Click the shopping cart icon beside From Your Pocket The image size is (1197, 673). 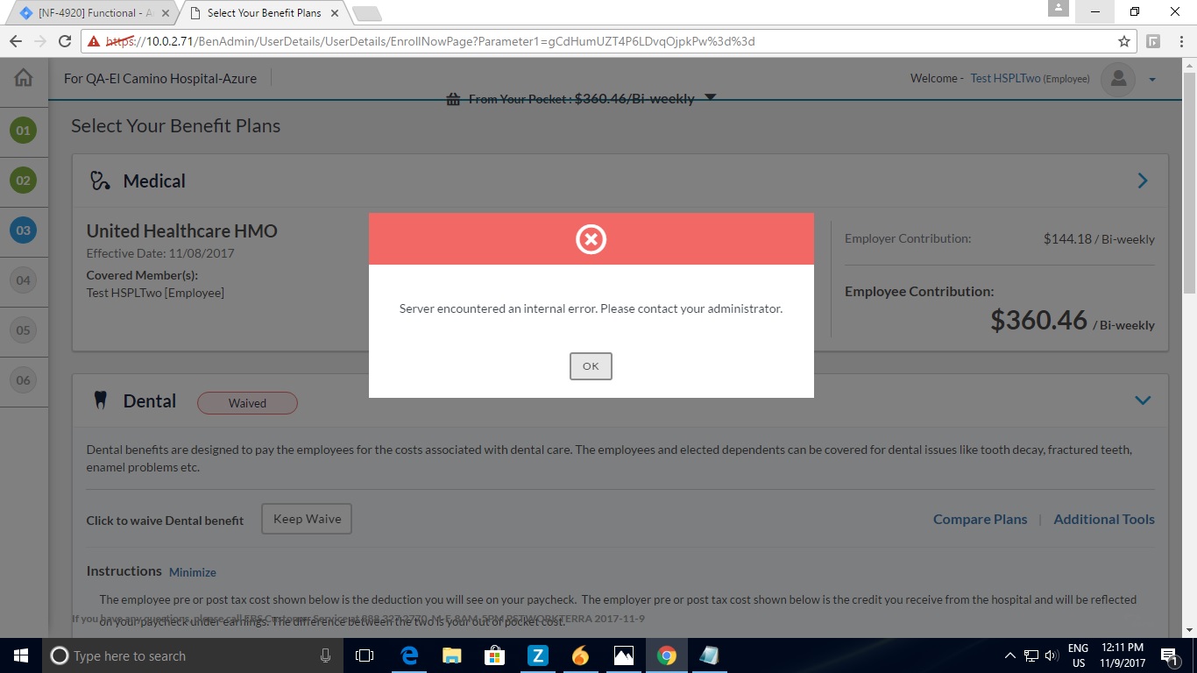(453, 99)
